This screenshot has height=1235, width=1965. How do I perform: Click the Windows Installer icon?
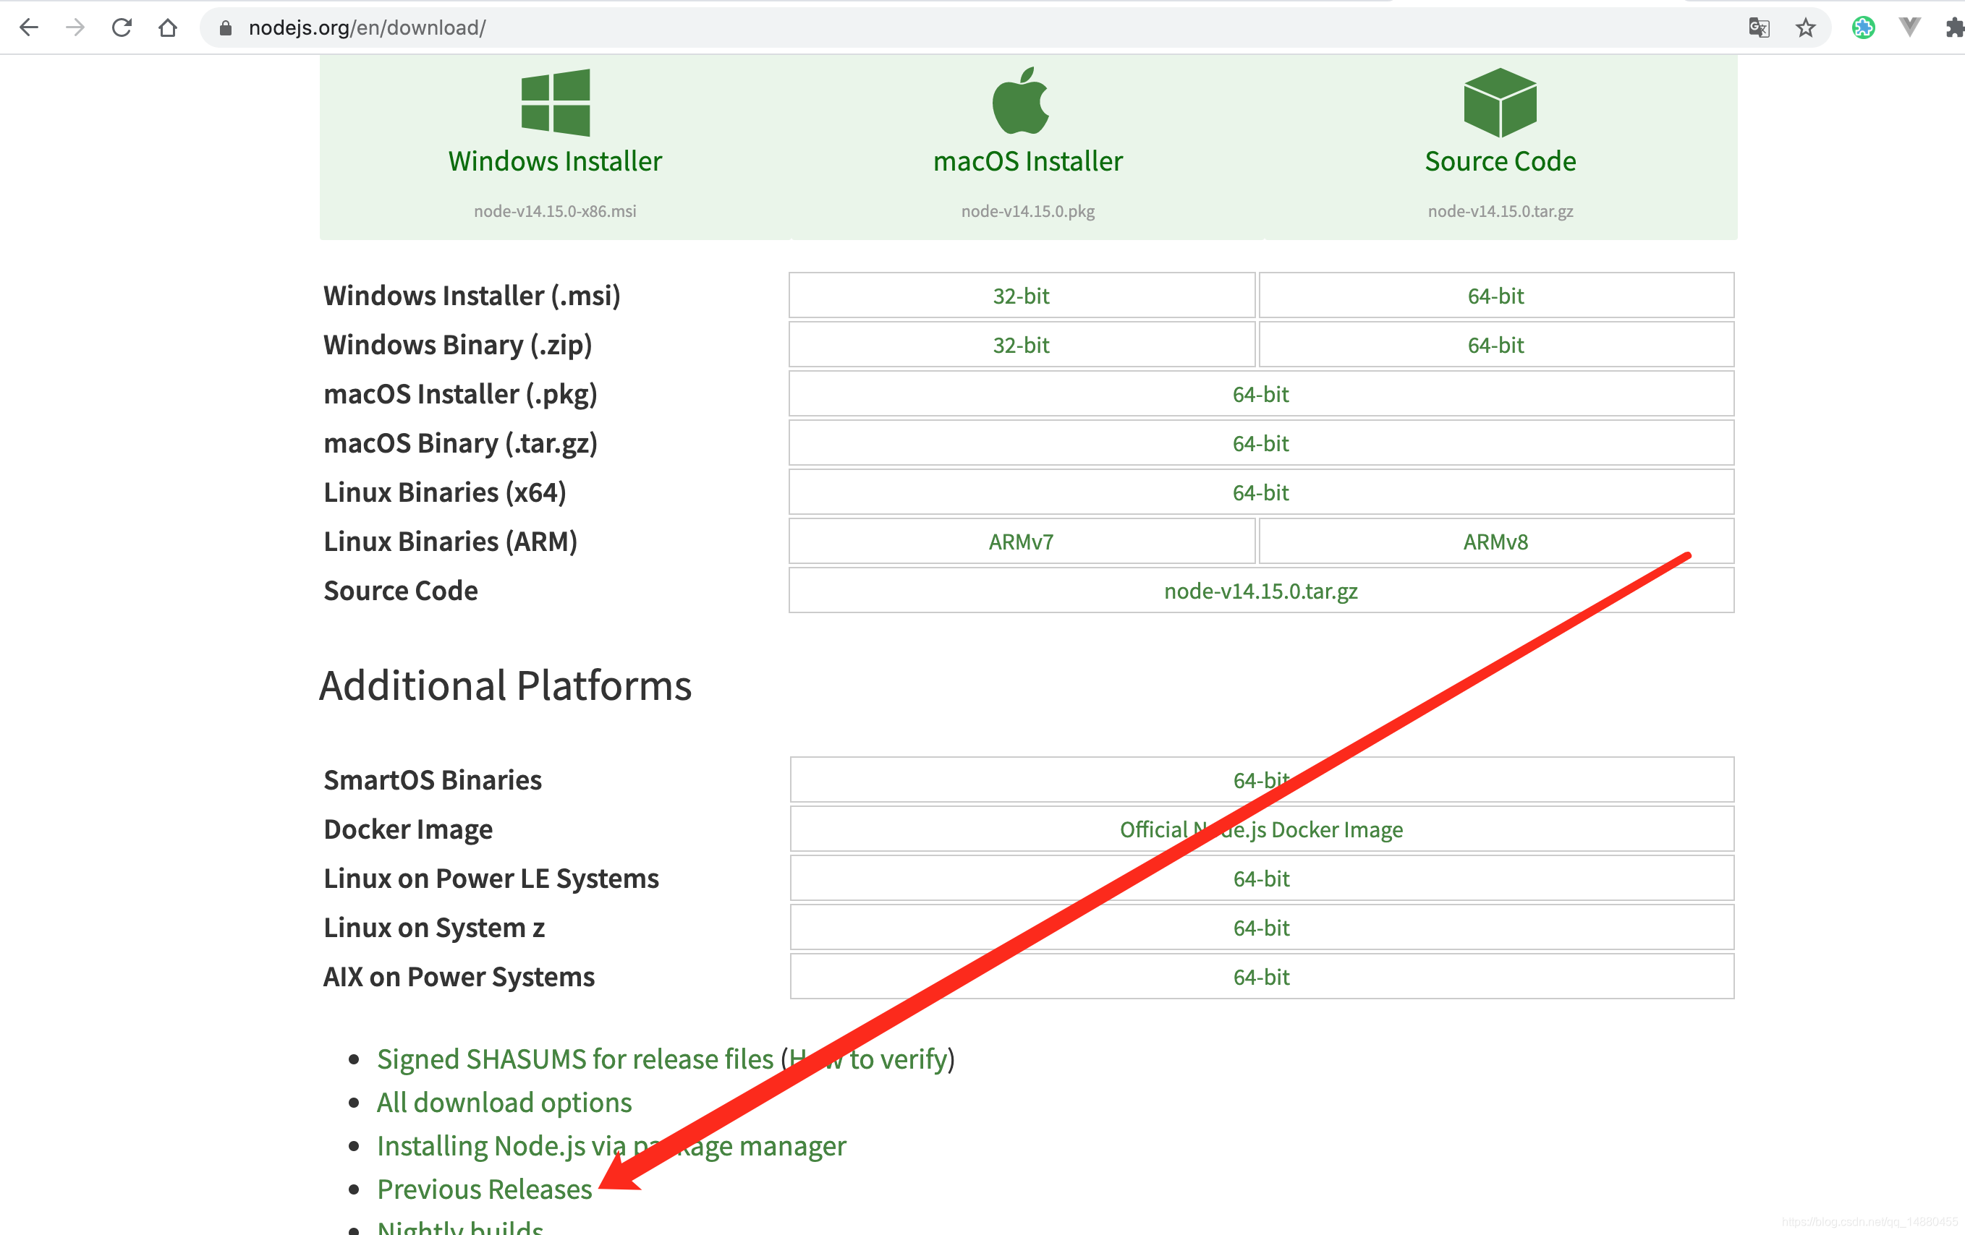[555, 107]
